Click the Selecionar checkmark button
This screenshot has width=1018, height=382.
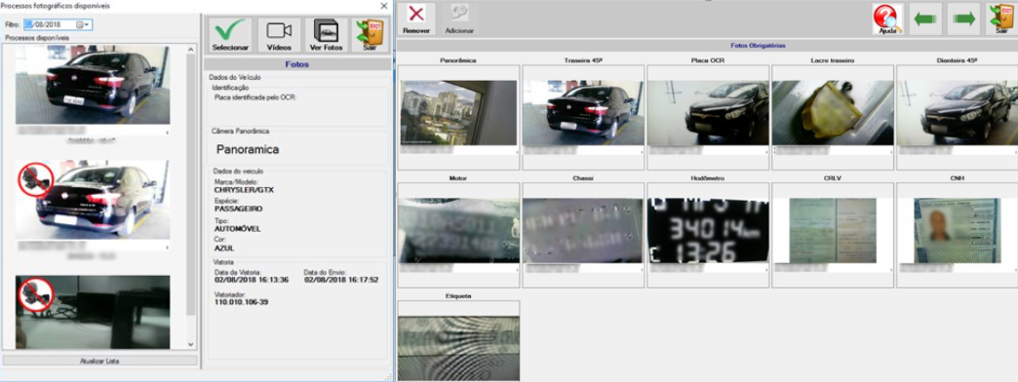point(230,35)
